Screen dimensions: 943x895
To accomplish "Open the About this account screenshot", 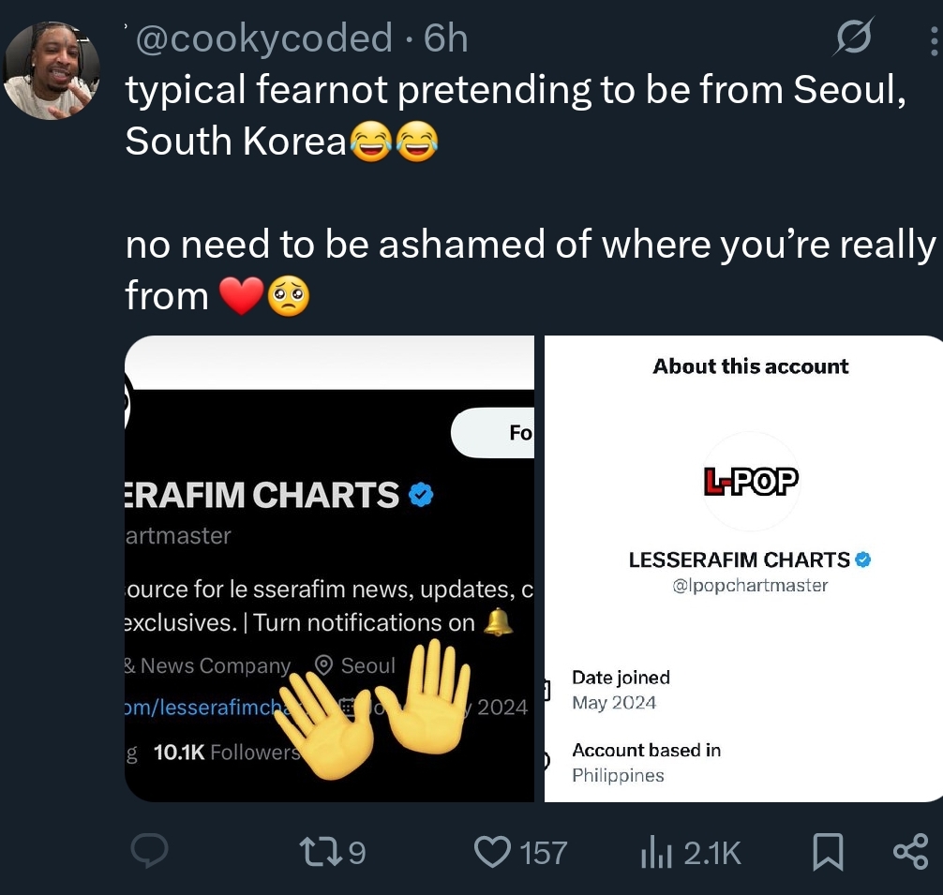I will point(743,569).
